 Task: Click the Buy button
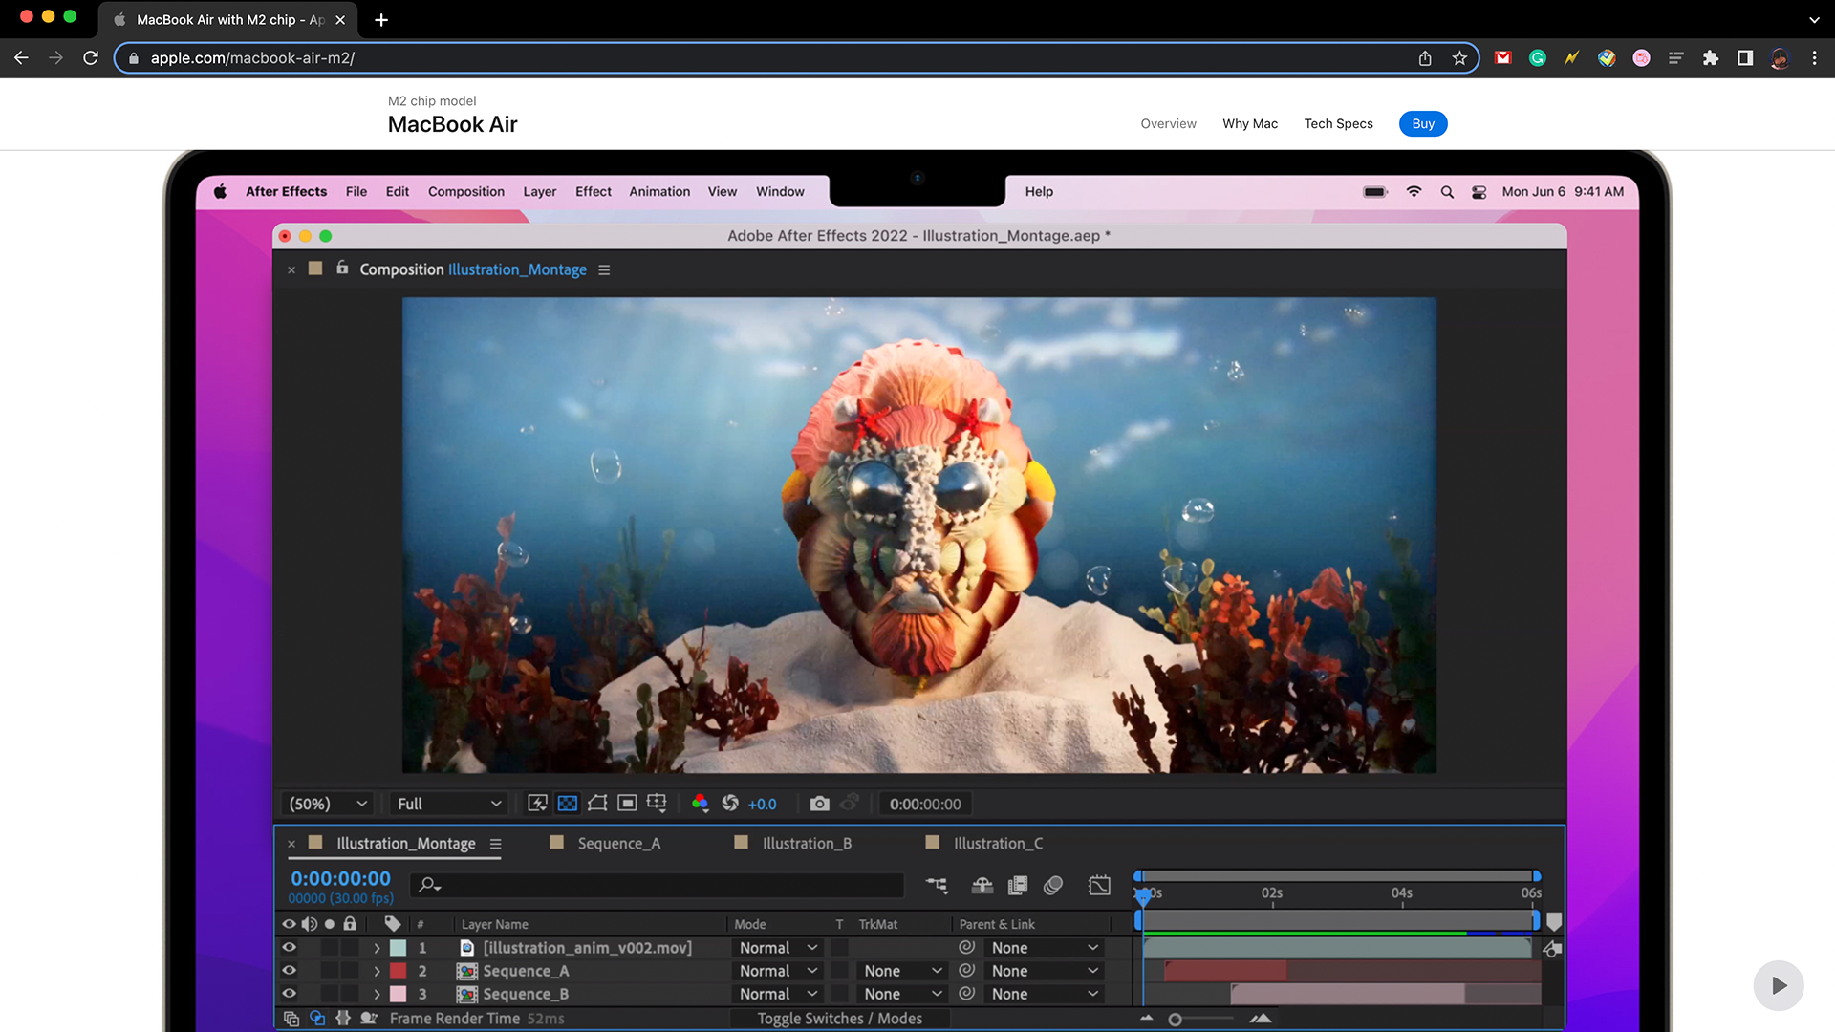click(1423, 124)
